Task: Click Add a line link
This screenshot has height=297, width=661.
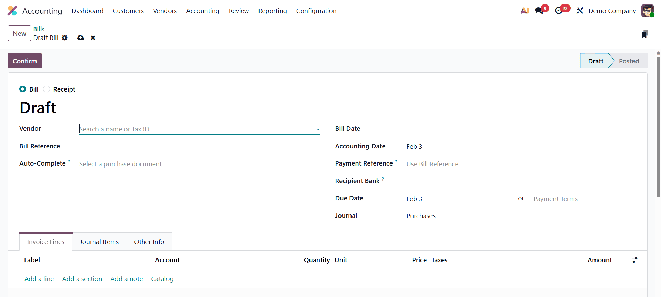Action: click(39, 279)
